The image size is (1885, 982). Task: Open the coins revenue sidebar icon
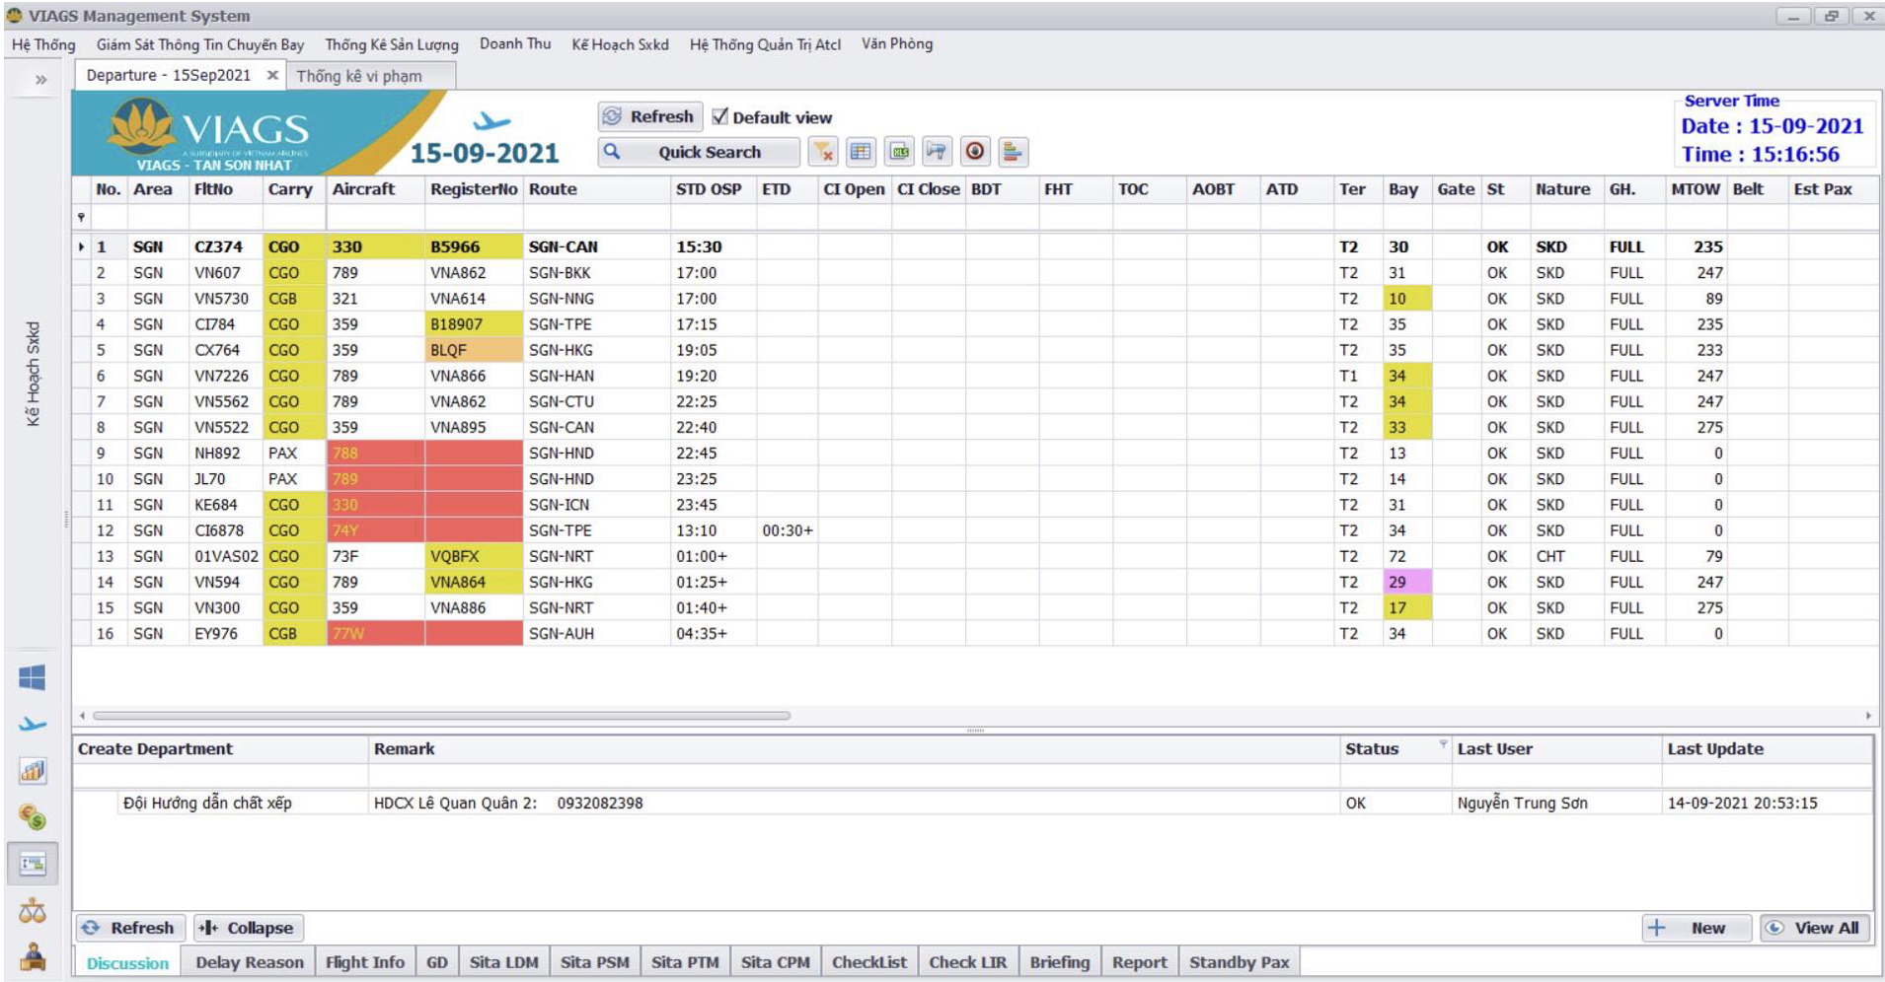click(x=33, y=816)
